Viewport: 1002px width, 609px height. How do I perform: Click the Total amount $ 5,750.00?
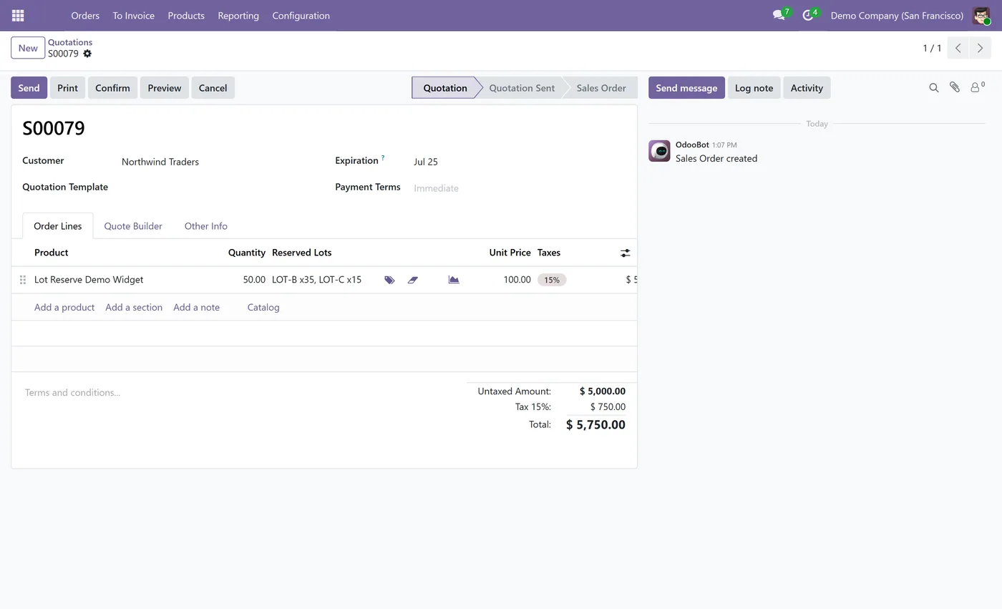[595, 424]
